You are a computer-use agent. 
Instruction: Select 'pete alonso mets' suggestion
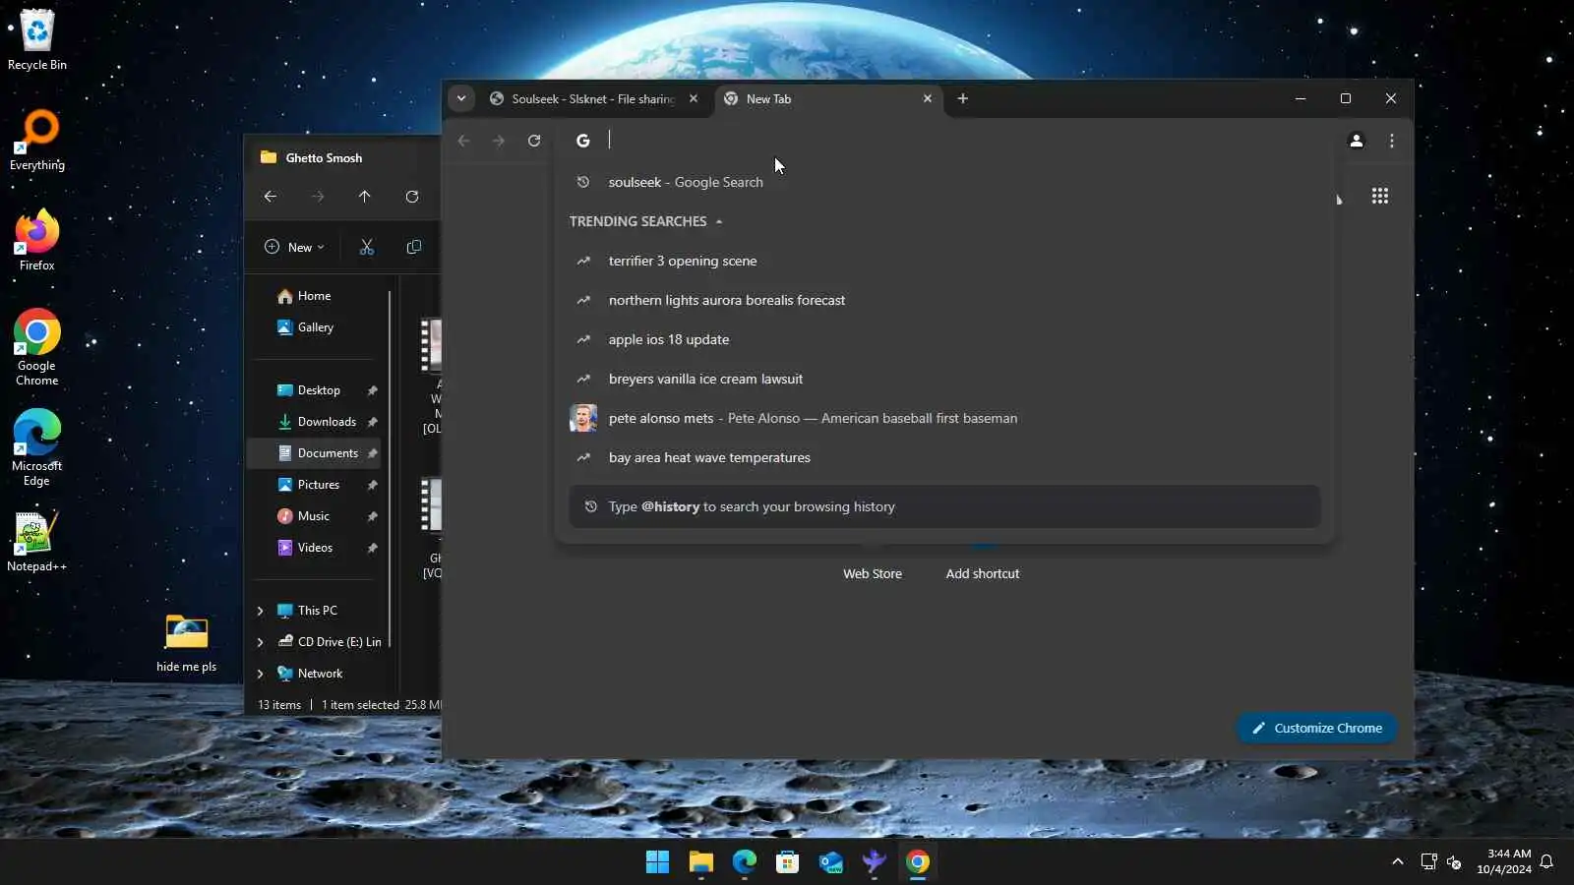[x=944, y=418]
